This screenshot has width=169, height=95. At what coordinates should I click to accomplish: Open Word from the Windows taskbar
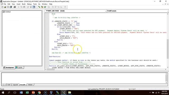tap(21, 93)
